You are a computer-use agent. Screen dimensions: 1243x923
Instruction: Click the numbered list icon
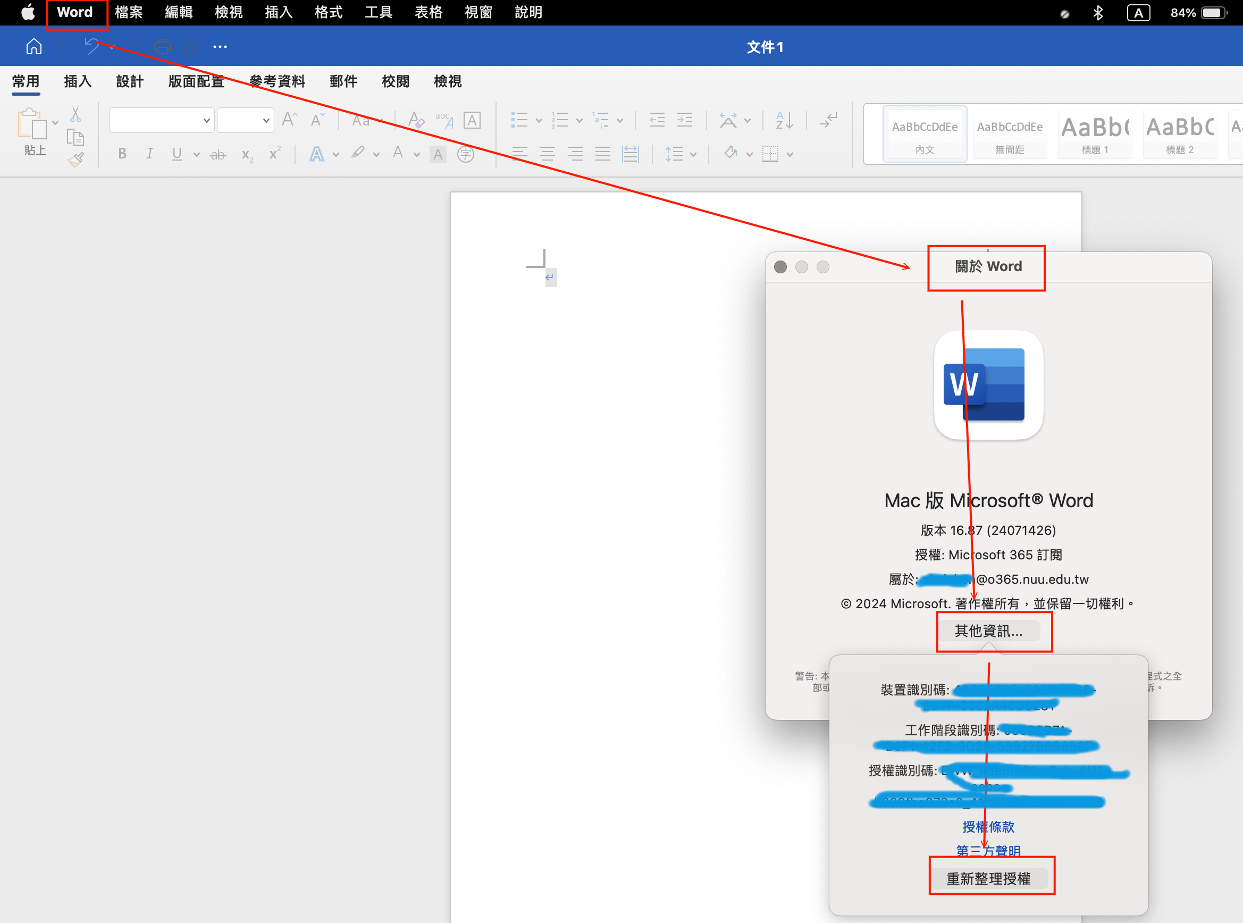[x=559, y=120]
